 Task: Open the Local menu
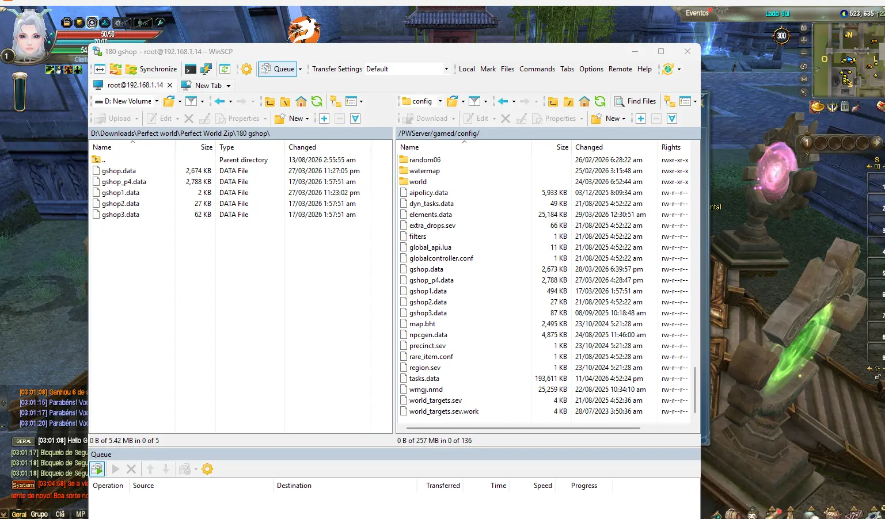466,69
